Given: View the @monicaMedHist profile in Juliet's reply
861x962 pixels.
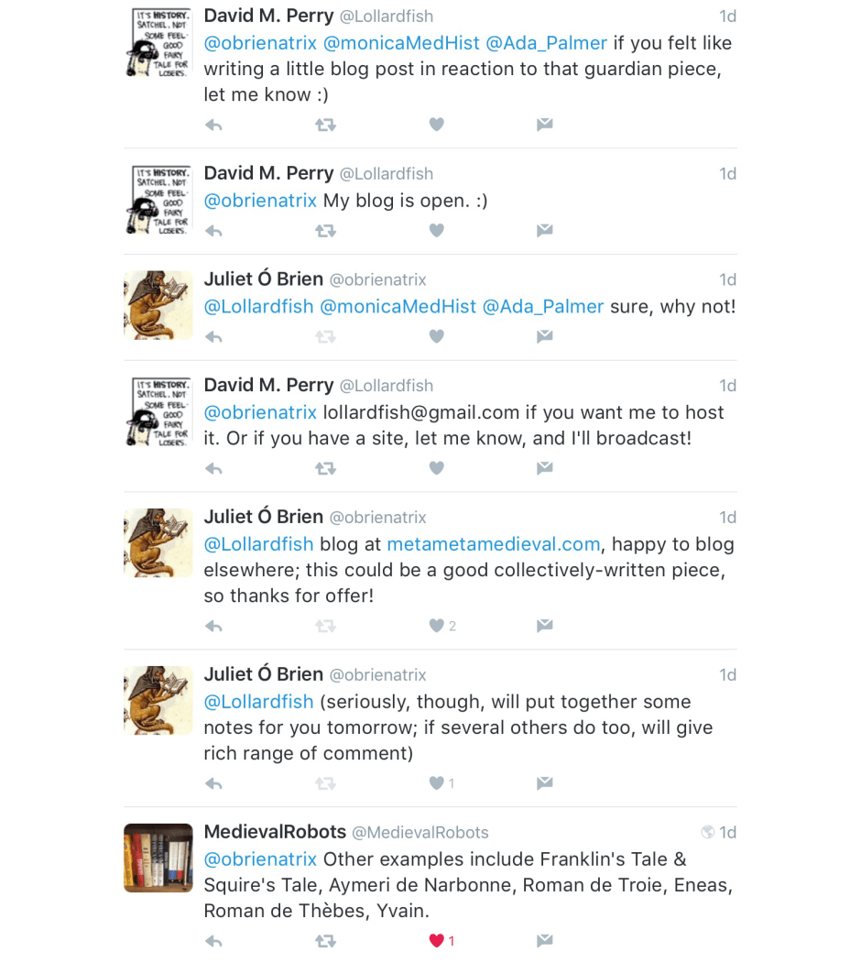Looking at the screenshot, I should pos(398,306).
